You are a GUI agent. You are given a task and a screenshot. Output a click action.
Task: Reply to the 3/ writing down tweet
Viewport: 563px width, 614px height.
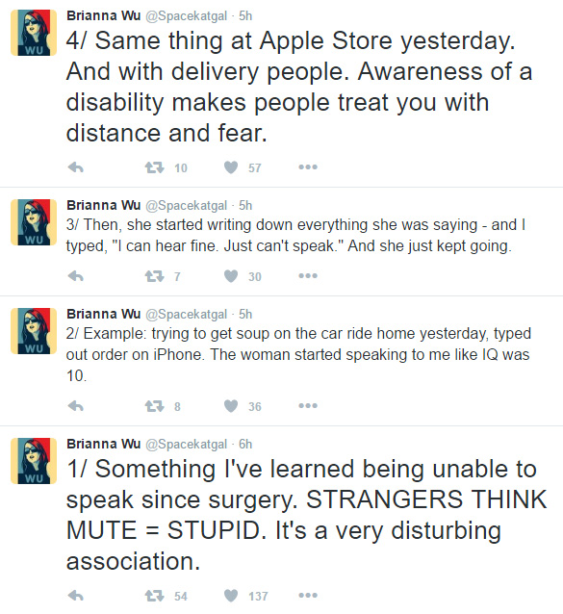[x=76, y=276]
